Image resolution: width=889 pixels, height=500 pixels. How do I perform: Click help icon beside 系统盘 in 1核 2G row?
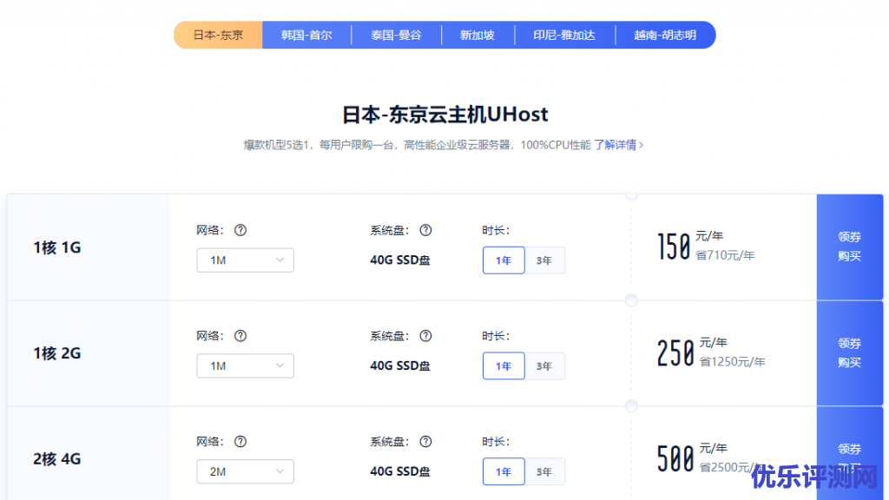[425, 336]
